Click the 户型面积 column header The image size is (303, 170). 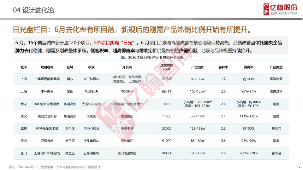point(198,67)
